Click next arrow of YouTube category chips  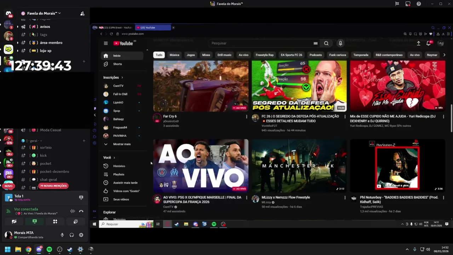[x=445, y=55]
